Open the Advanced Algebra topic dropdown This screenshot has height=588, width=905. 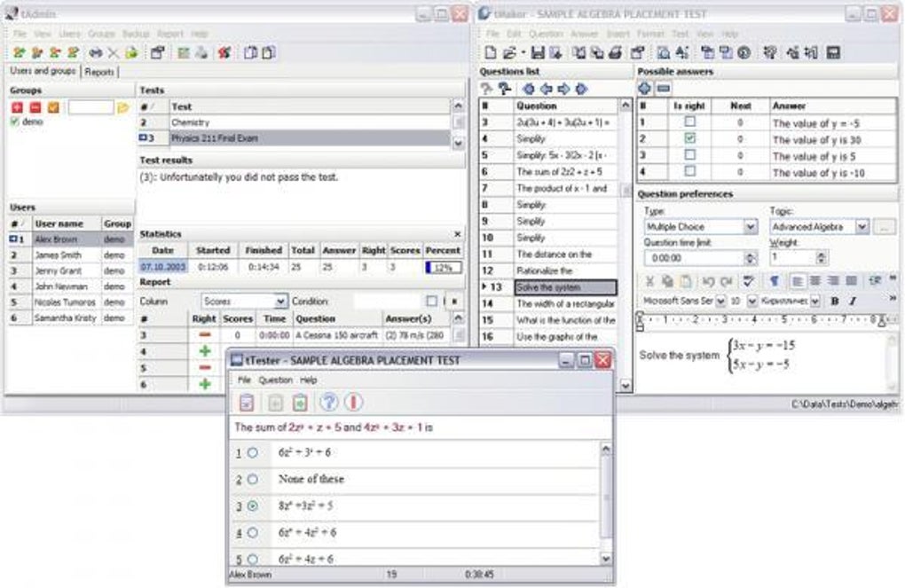[x=862, y=227]
